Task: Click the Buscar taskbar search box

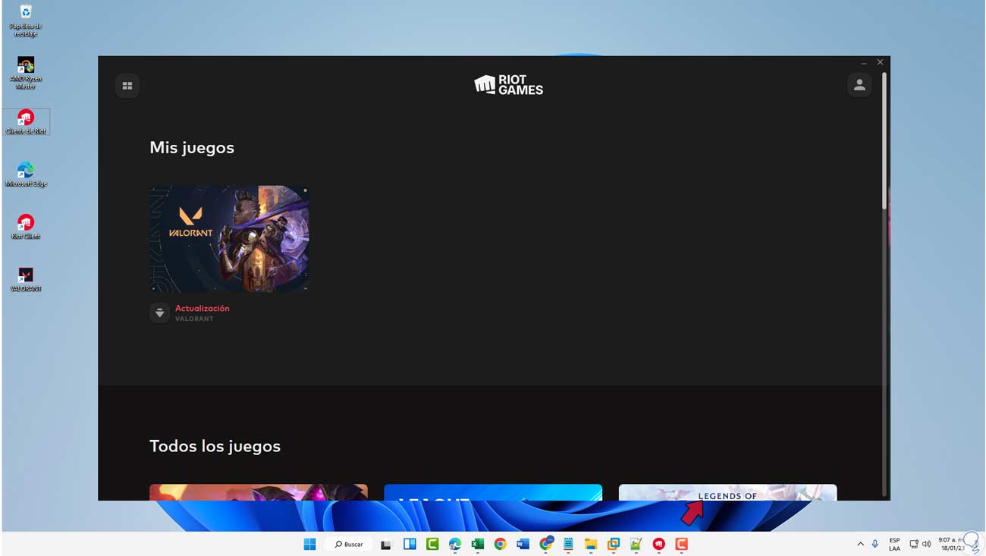Action: click(x=350, y=544)
